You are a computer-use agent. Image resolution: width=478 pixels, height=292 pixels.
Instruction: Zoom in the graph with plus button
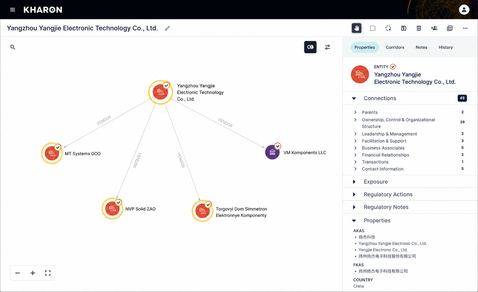coord(33,273)
